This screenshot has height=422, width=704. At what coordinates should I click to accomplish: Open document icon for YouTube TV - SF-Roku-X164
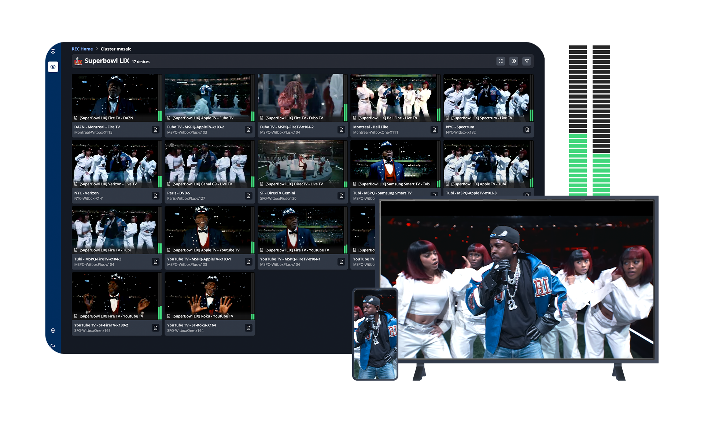click(248, 328)
